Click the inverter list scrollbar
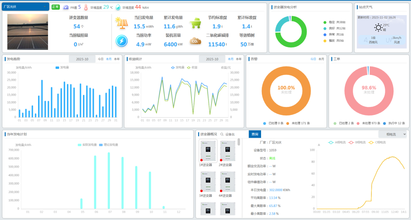Screen dimensions: 411x220 [x=239, y=142]
